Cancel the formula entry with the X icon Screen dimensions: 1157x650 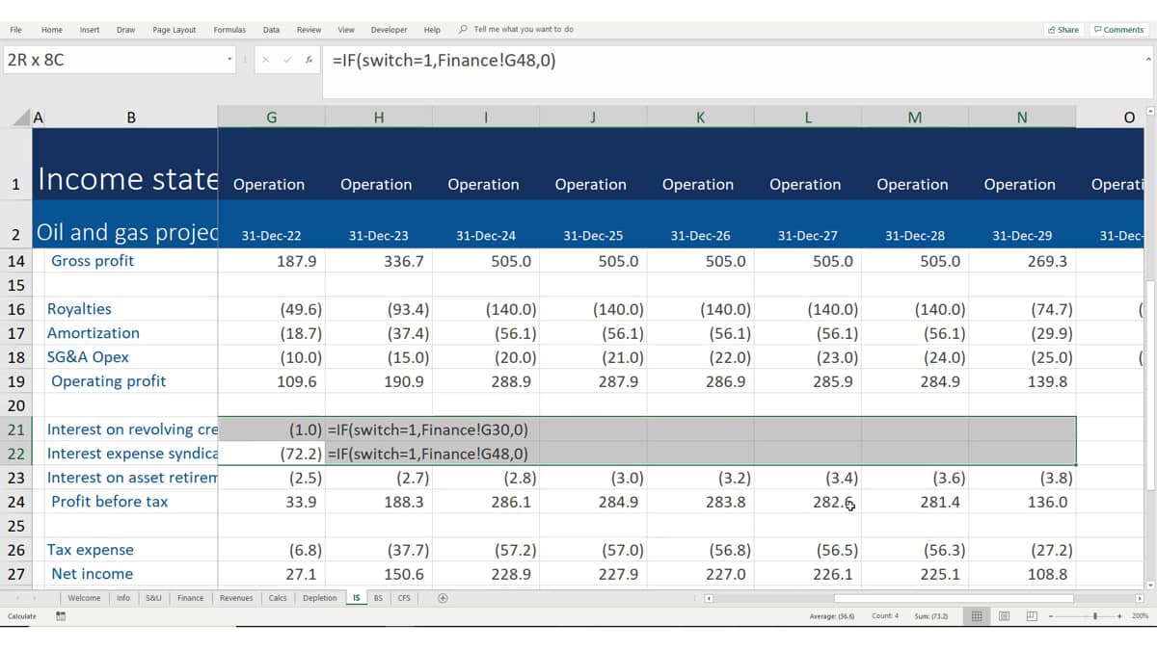click(x=265, y=60)
